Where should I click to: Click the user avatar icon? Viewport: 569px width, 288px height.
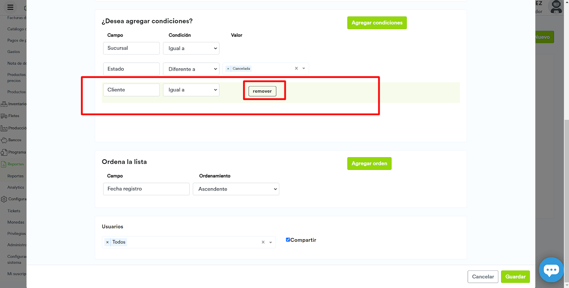pyautogui.click(x=556, y=7)
